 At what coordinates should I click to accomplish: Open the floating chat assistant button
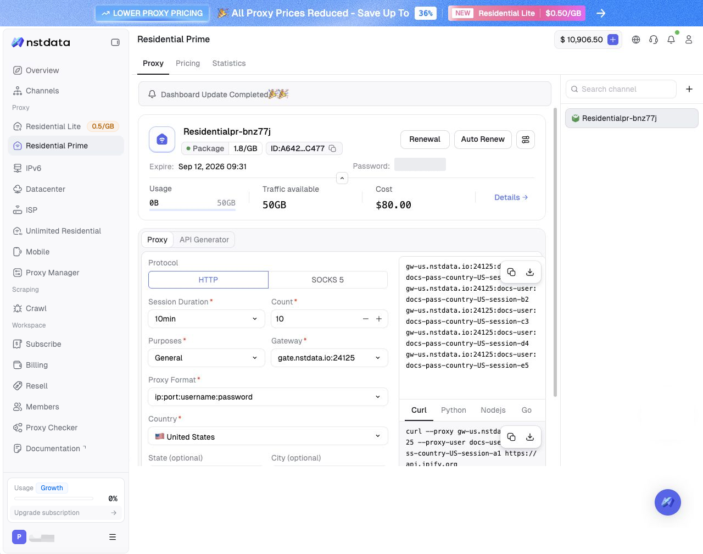click(668, 502)
